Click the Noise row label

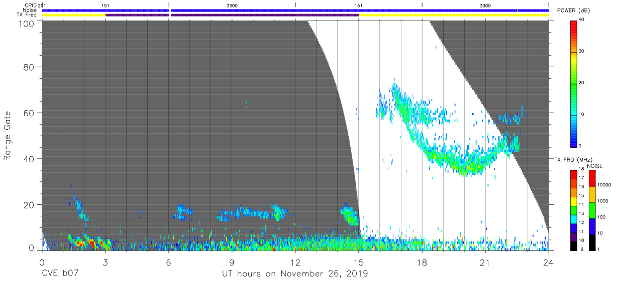click(30, 10)
